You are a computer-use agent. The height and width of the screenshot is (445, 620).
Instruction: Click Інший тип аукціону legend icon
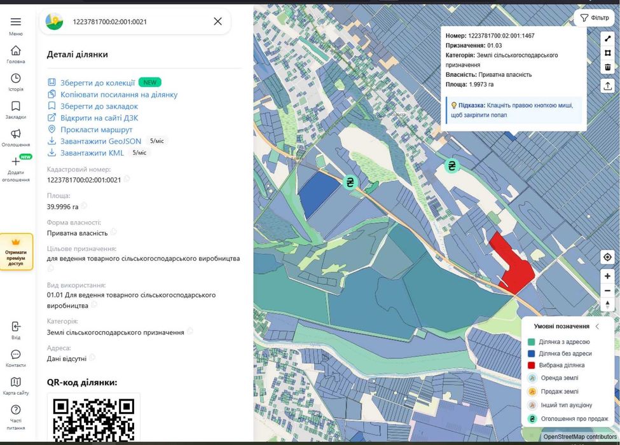point(532,405)
